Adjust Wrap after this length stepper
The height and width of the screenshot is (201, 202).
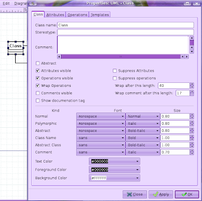click(x=192, y=85)
